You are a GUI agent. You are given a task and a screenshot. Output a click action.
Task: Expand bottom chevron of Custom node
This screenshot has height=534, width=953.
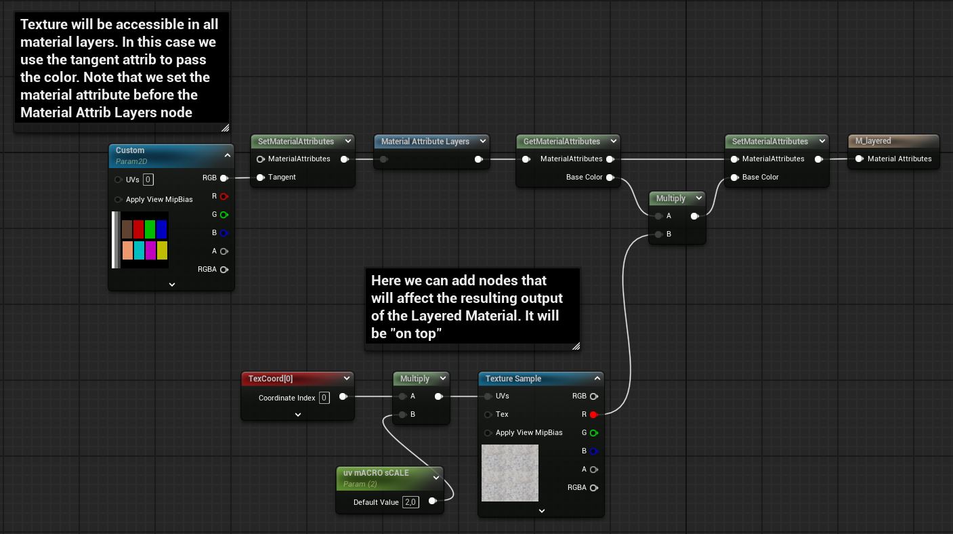pos(172,285)
